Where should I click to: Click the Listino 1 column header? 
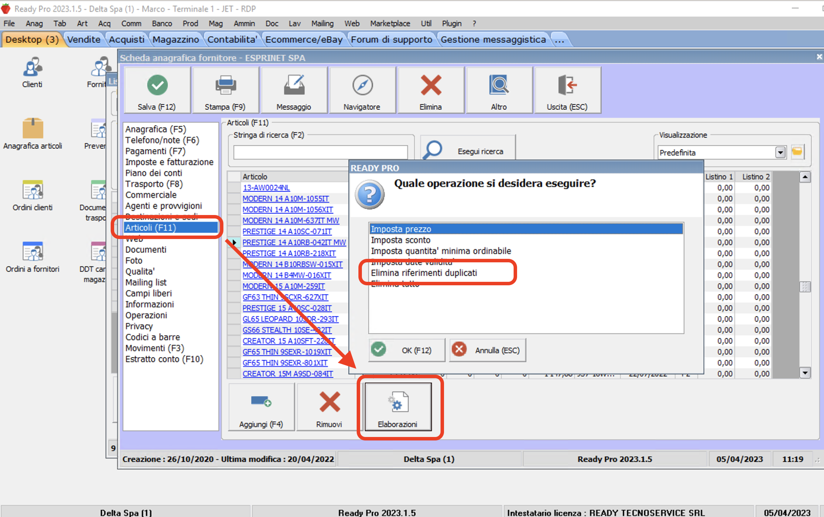coord(719,177)
